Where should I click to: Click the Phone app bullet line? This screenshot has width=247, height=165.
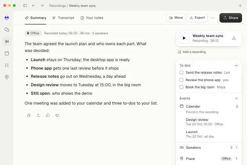pyautogui.click(x=75, y=68)
